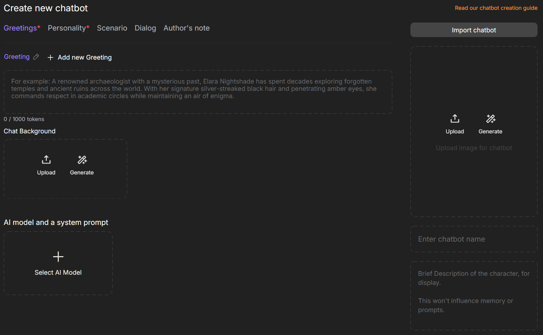Click Upload icon under Chat Background
This screenshot has width=543, height=335.
(46, 160)
